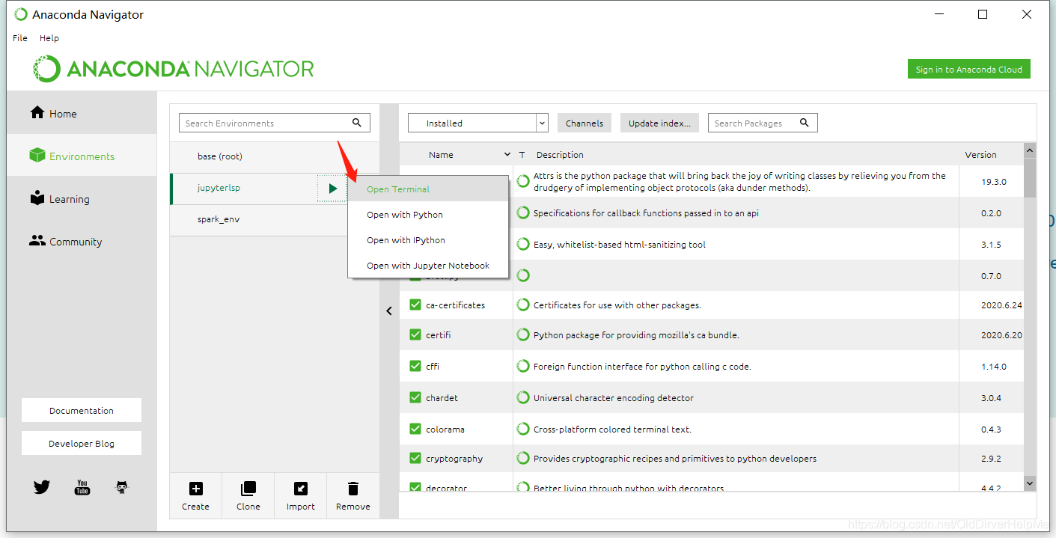Click the package list scrollbar thumb

pyautogui.click(x=1030, y=177)
